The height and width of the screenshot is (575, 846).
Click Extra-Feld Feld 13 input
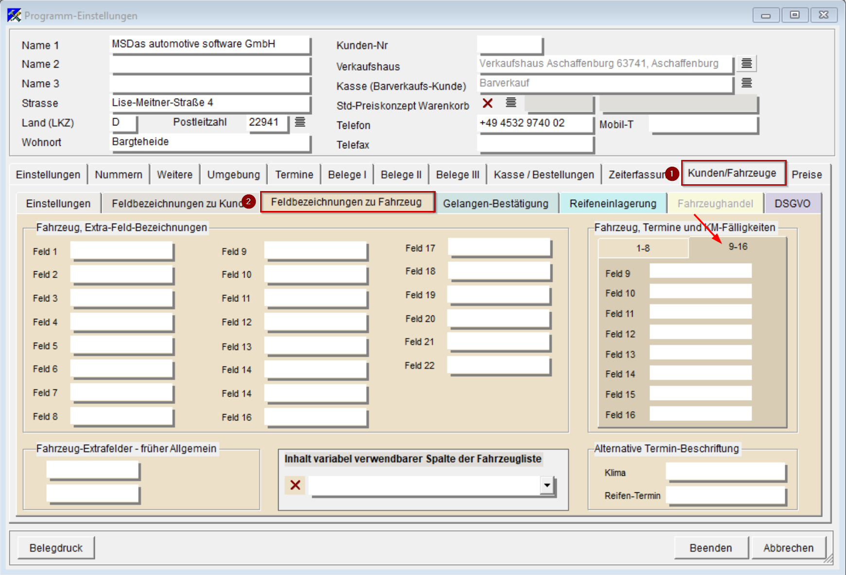pyautogui.click(x=316, y=346)
